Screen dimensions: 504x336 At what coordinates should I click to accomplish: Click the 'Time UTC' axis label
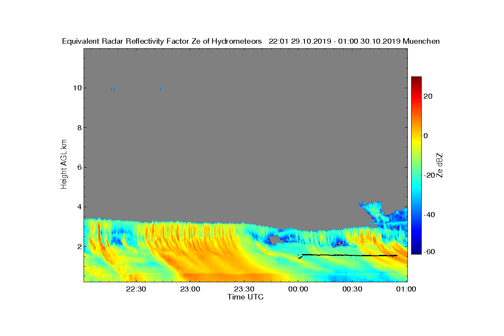246,297
